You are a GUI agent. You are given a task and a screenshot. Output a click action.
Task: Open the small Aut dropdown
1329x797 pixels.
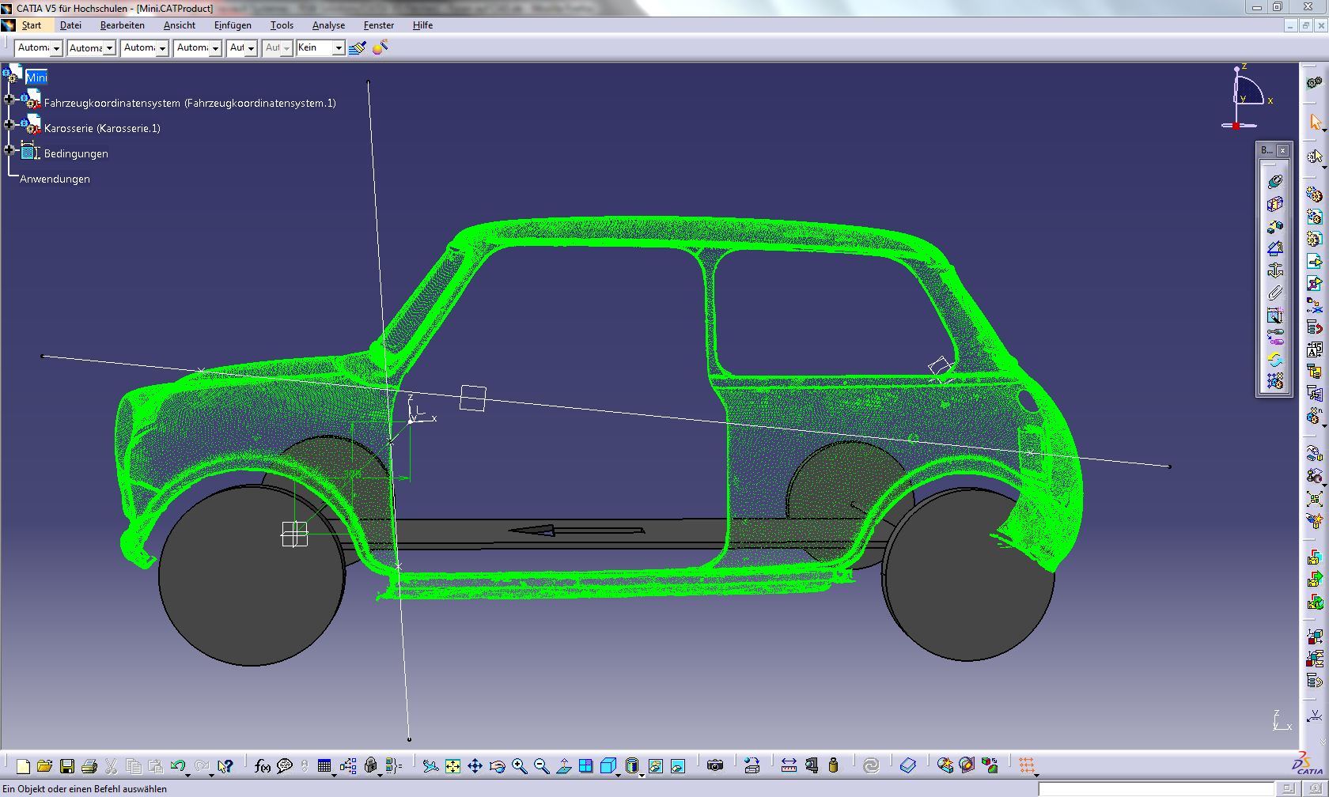point(251,48)
